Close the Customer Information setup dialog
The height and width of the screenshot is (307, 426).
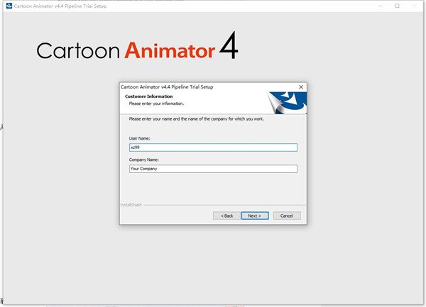click(301, 86)
